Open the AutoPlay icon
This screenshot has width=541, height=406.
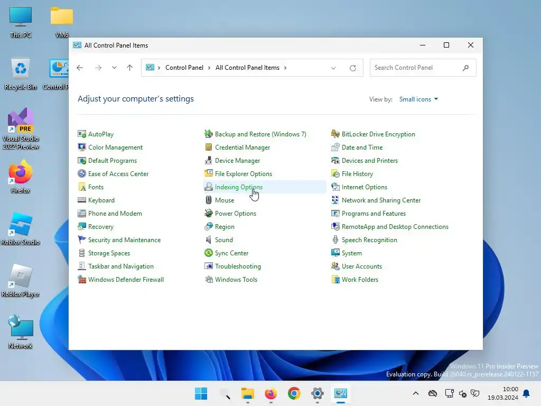point(82,134)
